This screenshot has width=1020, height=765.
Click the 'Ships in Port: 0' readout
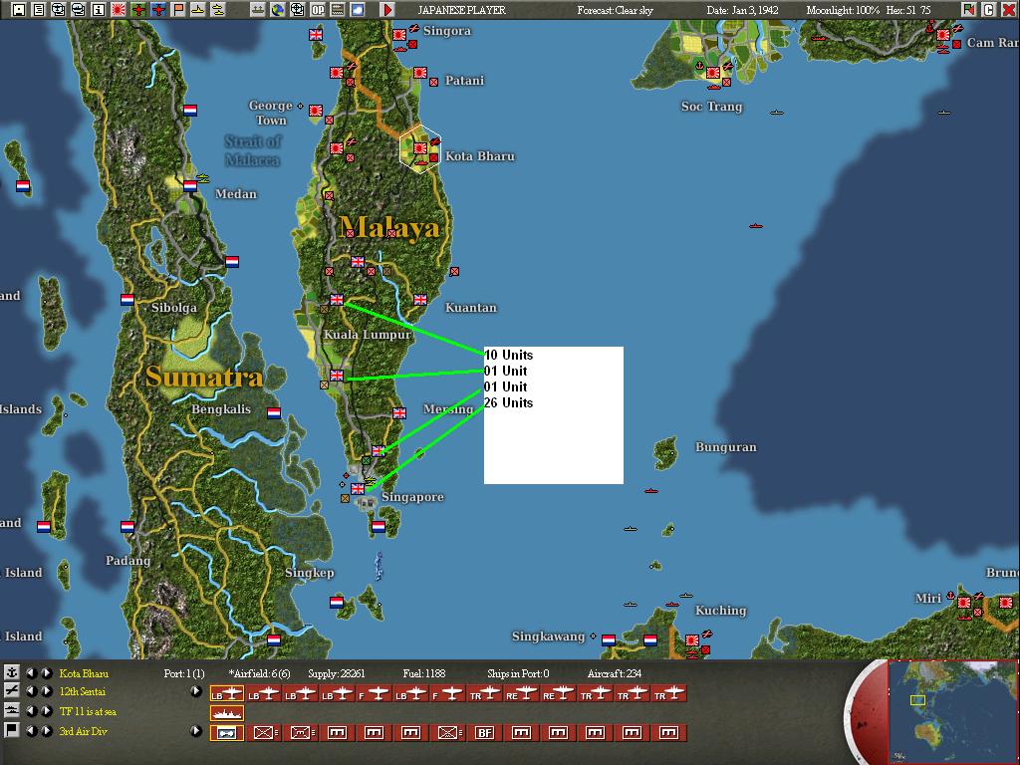(518, 673)
